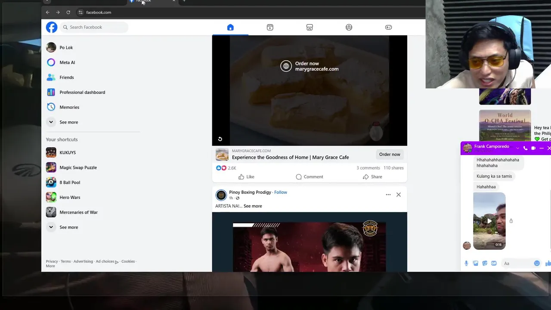Click browser forward arrow
The width and height of the screenshot is (551, 310).
[x=58, y=12]
